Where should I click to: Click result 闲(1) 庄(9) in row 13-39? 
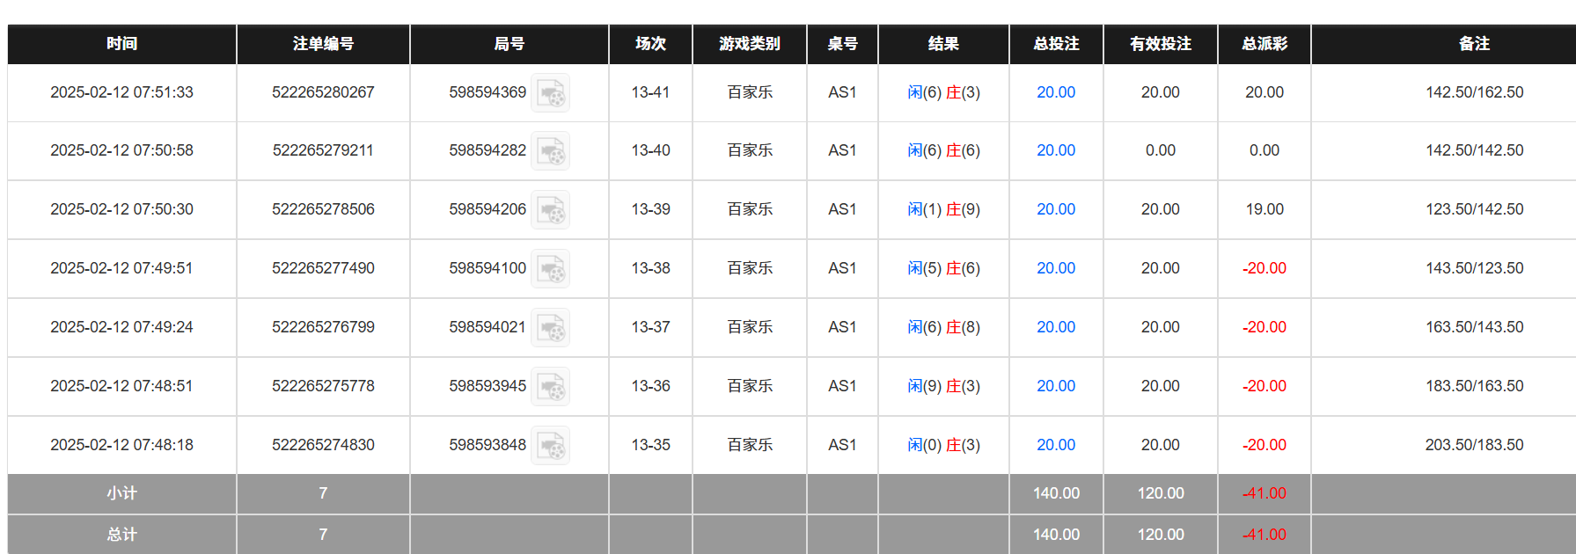pos(943,209)
